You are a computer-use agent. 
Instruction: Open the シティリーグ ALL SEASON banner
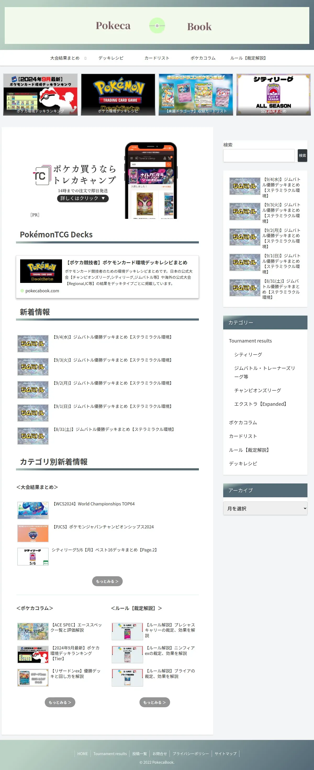(274, 94)
